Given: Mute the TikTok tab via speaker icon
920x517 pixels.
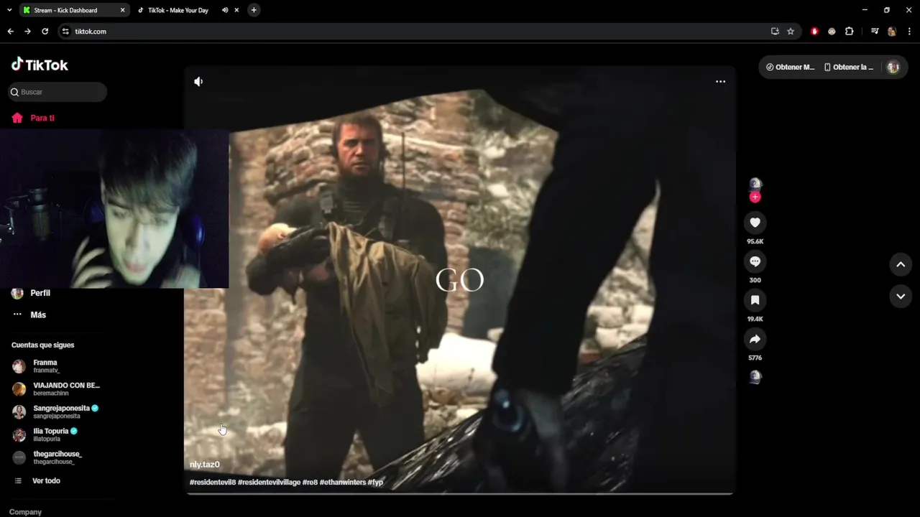Looking at the screenshot, I should pos(225,10).
